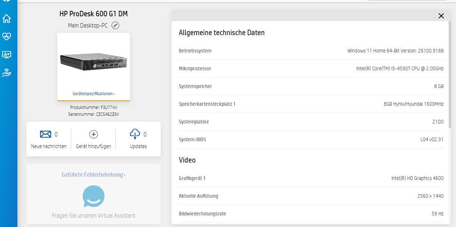
Task: Click the Systemspeicher label
Action: tap(196, 86)
